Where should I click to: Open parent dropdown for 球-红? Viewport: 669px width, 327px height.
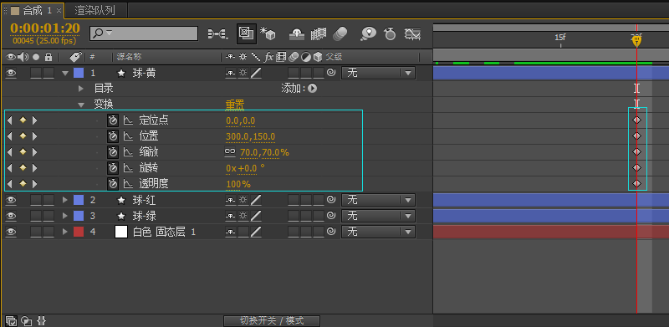378,200
